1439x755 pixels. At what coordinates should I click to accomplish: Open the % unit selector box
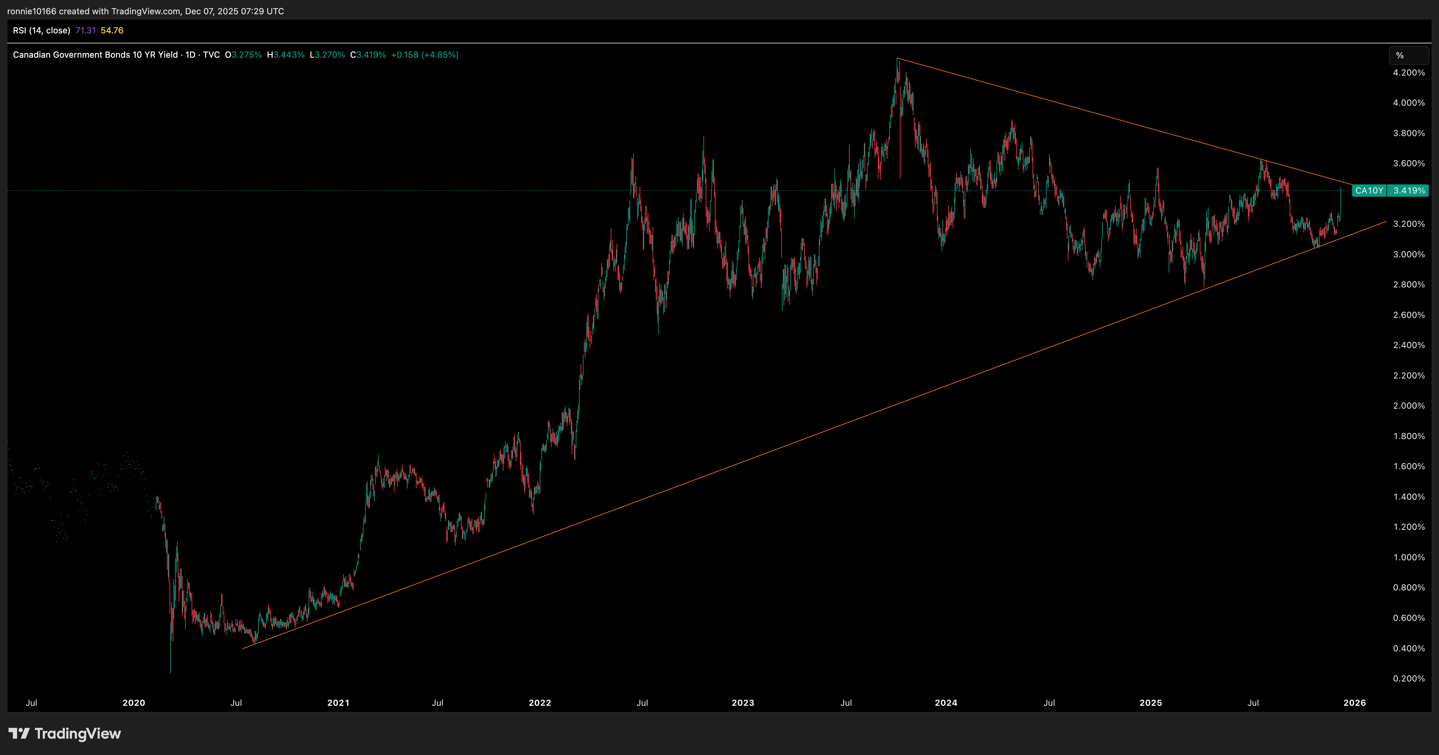[1408, 55]
